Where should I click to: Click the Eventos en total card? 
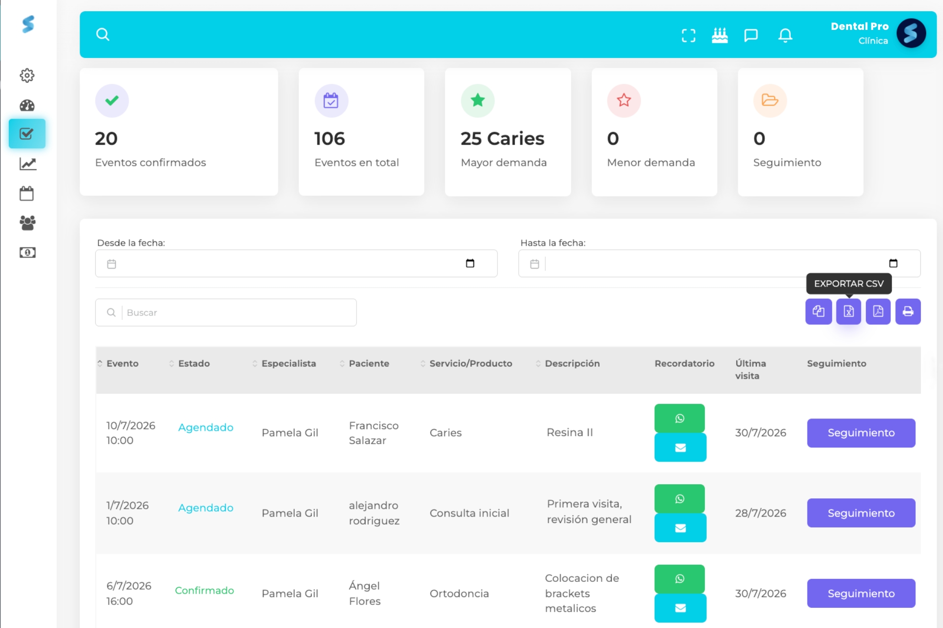[361, 132]
